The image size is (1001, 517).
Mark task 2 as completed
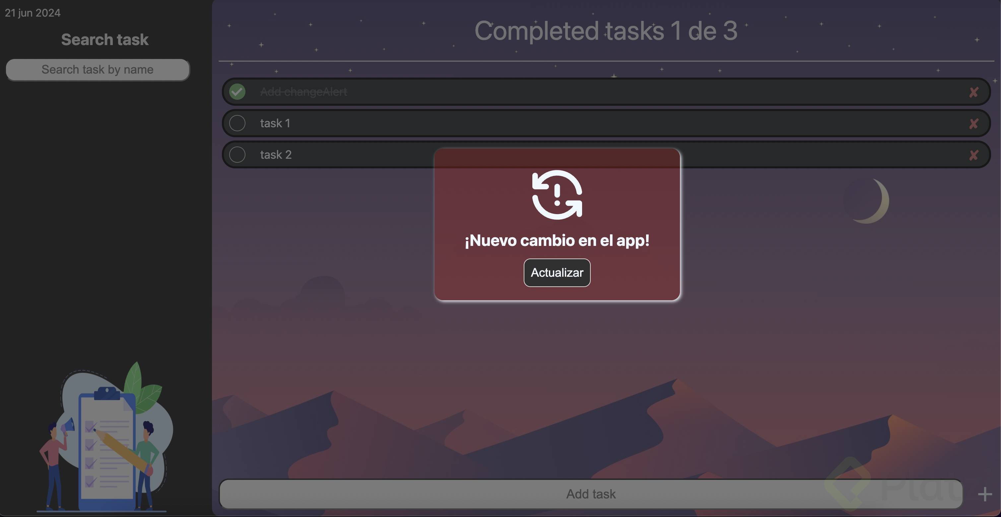pyautogui.click(x=237, y=154)
